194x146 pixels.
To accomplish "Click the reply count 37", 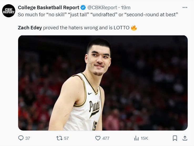I will [x=27, y=138].
